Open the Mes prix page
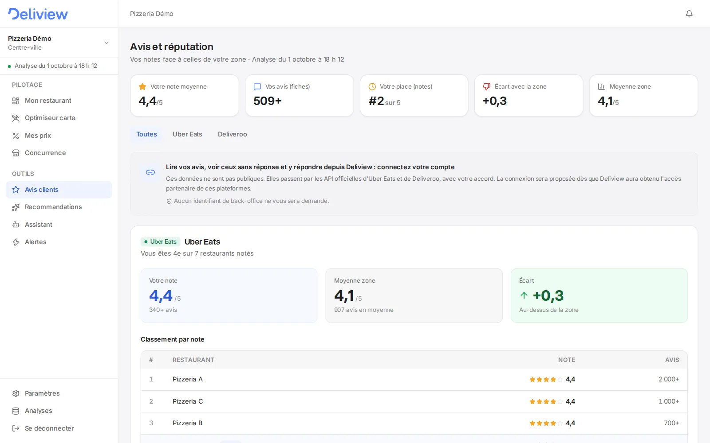 (59, 136)
